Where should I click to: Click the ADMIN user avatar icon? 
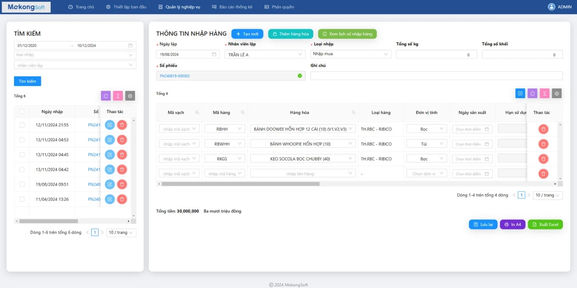(x=551, y=7)
